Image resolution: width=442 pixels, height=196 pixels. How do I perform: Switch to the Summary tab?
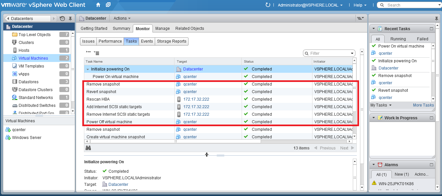121,29
